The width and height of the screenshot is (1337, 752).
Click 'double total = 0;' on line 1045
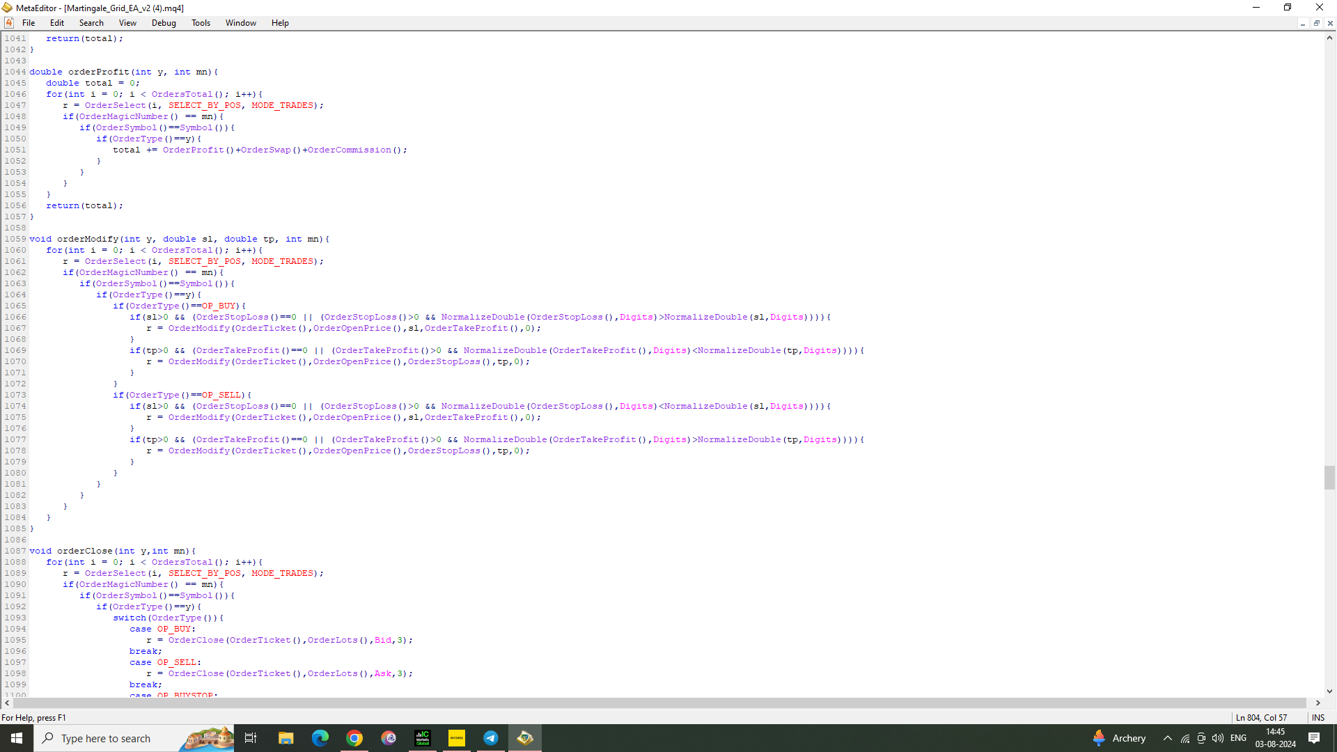click(93, 83)
